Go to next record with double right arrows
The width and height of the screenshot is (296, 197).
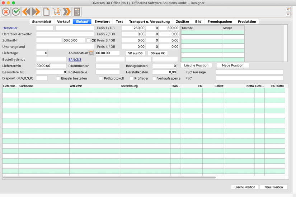point(36,12)
